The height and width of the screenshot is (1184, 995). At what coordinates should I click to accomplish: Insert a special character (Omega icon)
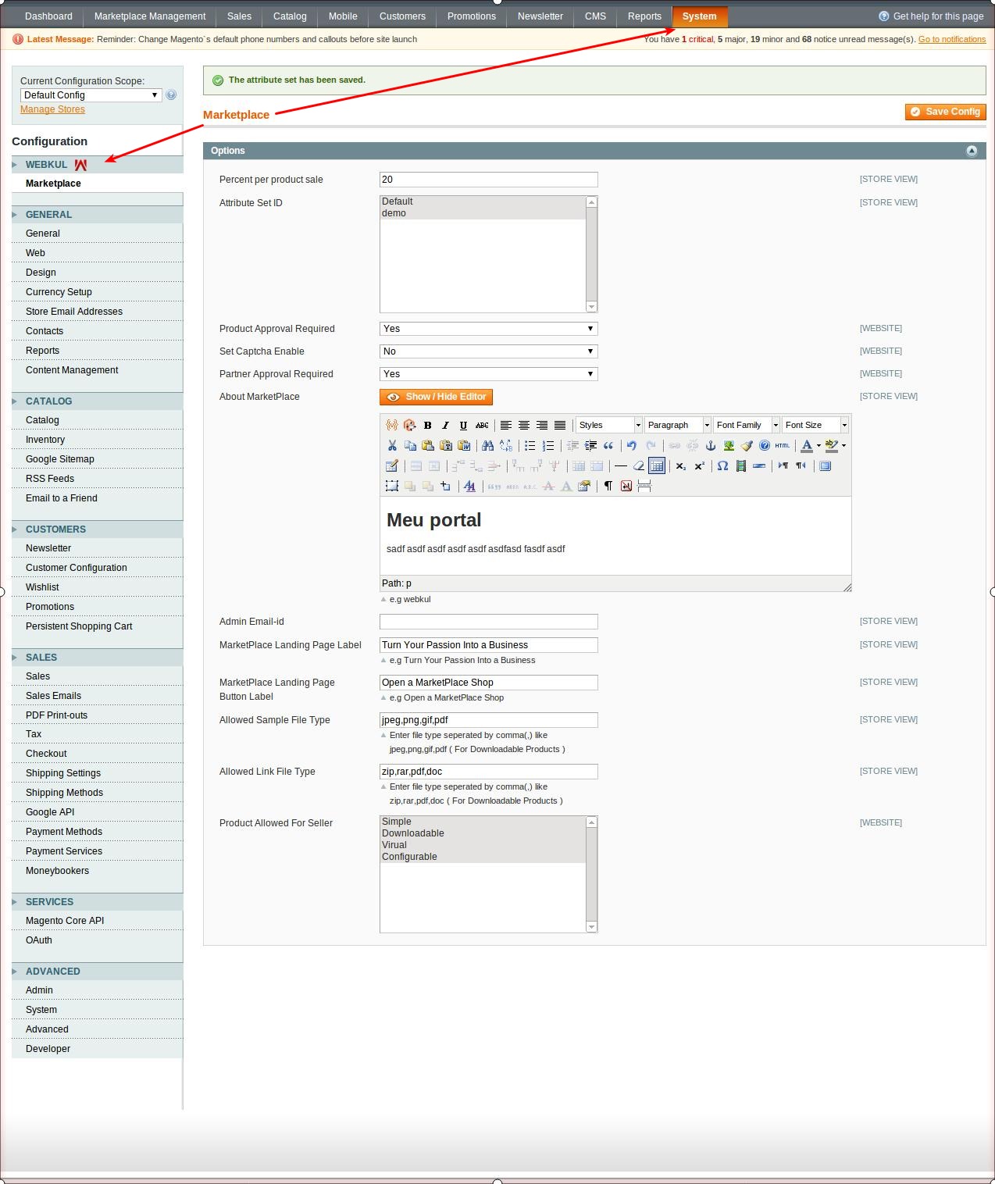point(722,465)
